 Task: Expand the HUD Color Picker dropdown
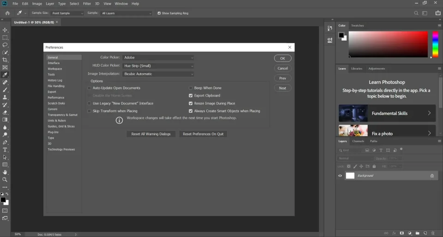tap(158, 66)
